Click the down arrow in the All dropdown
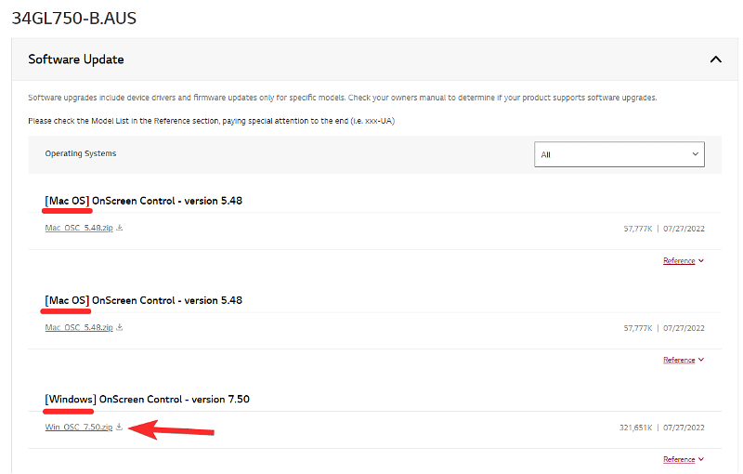Screen dimensions: 743x474 pyautogui.click(x=695, y=154)
